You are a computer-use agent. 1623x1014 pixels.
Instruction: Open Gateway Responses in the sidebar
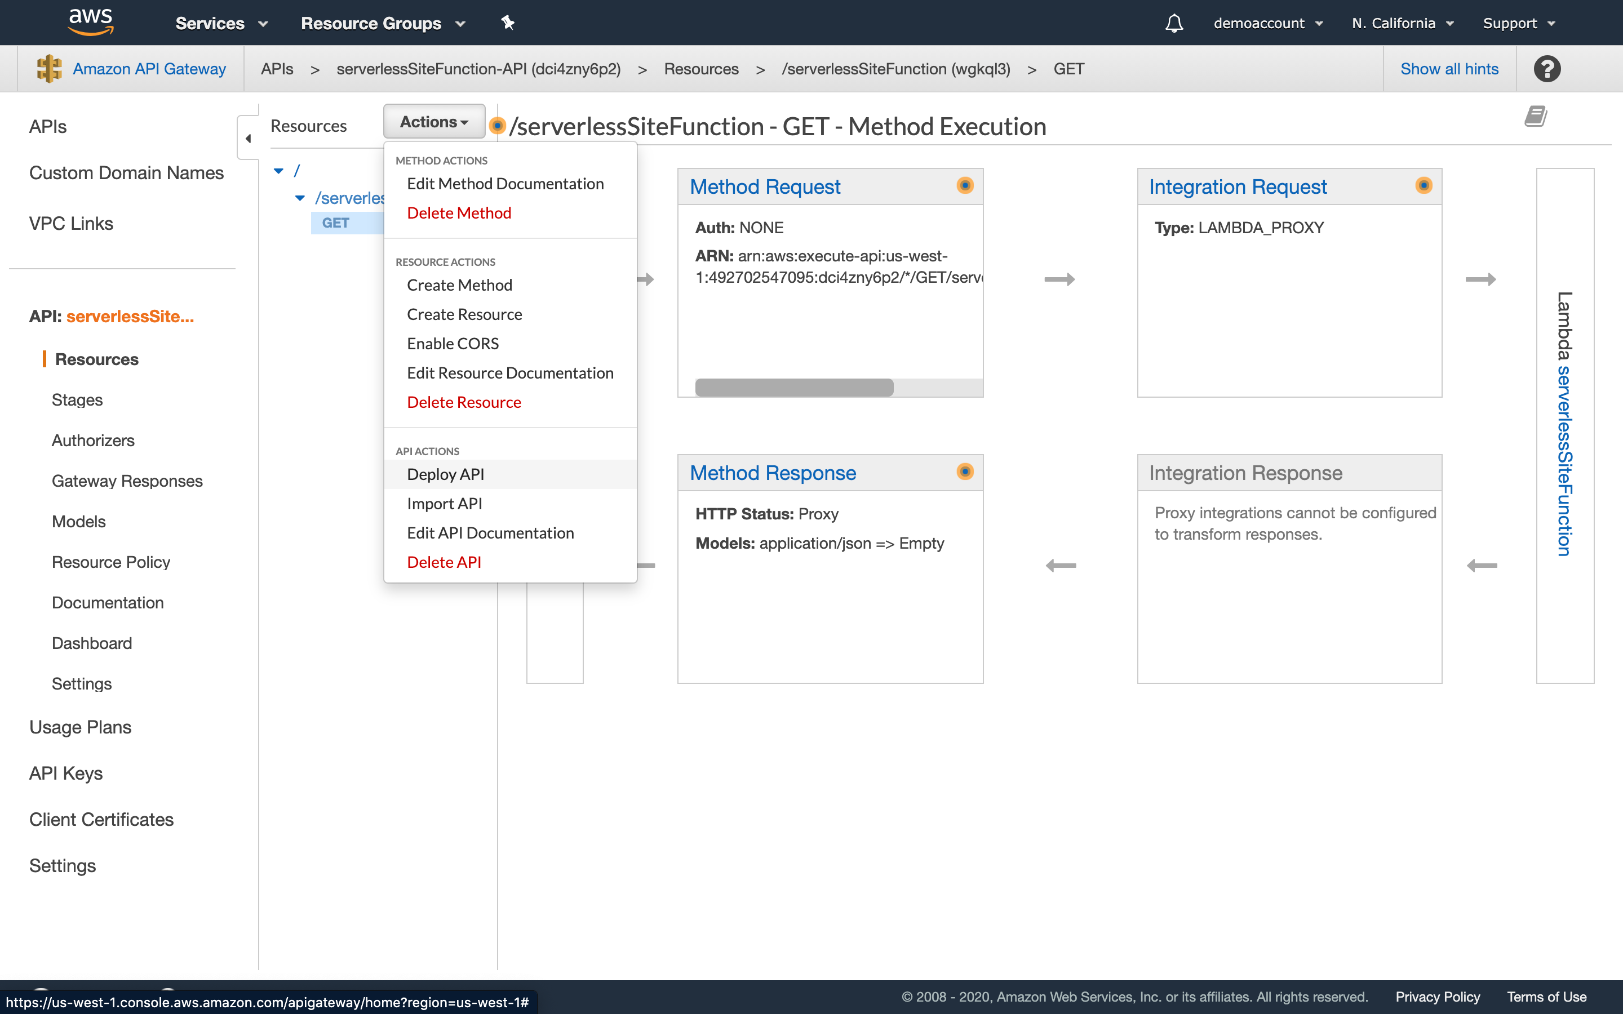127,481
